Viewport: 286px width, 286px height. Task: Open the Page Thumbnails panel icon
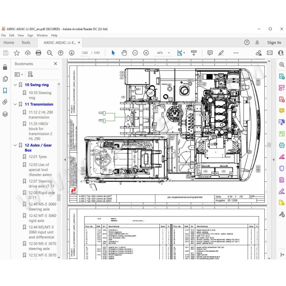point(5,79)
